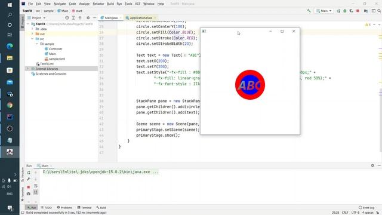Open the Refactor menu

coord(98,4)
